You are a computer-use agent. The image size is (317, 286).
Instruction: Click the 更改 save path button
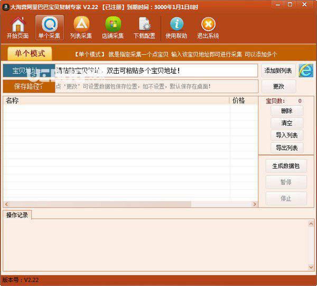tap(278, 86)
